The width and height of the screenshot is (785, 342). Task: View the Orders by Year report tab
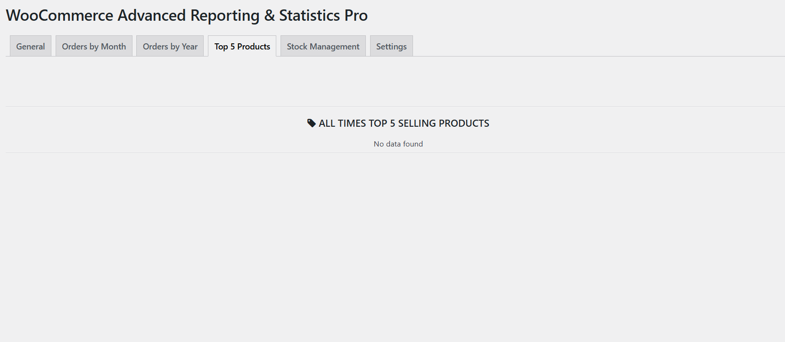[170, 46]
